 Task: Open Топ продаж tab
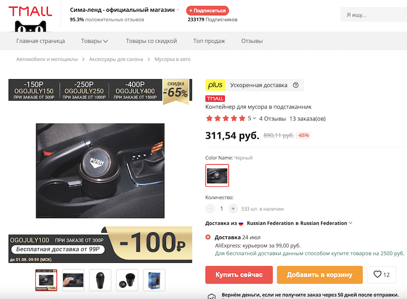[x=209, y=41]
